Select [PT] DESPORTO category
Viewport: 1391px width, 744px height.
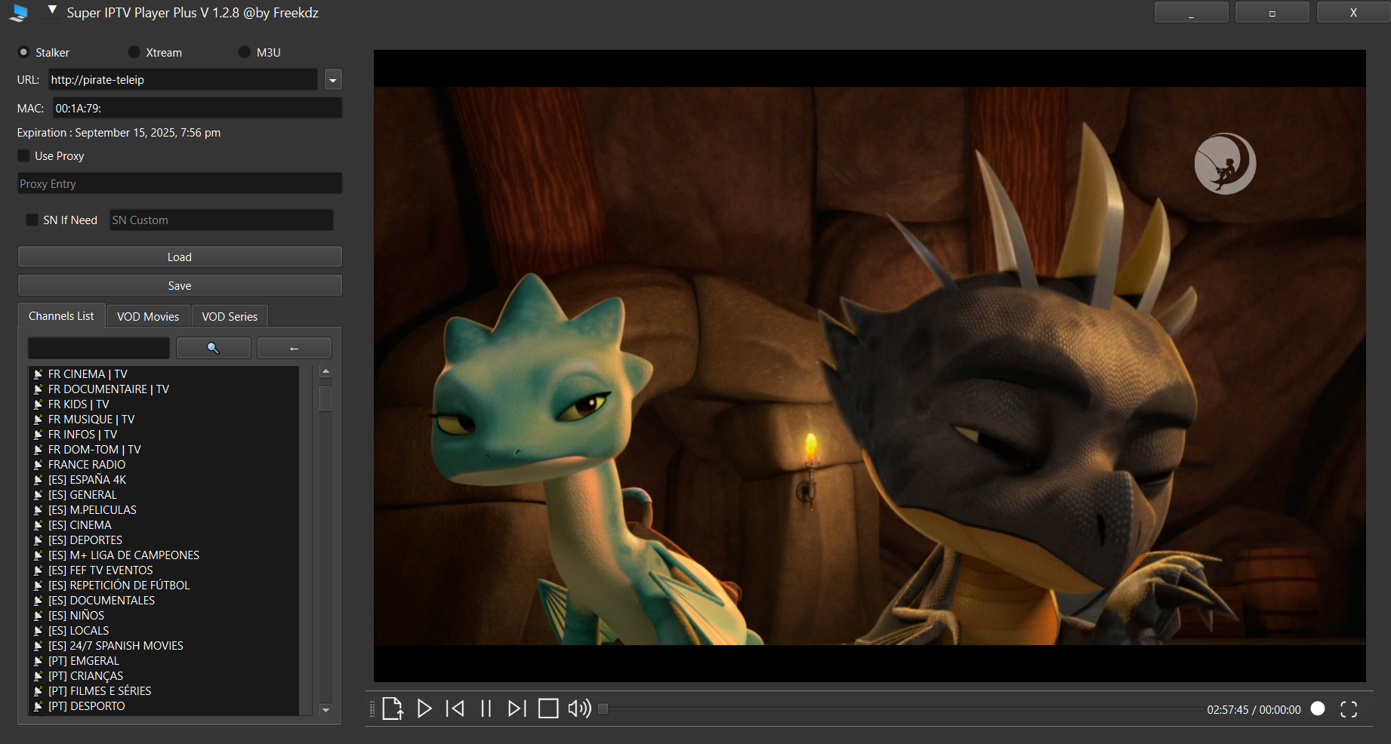tap(87, 706)
